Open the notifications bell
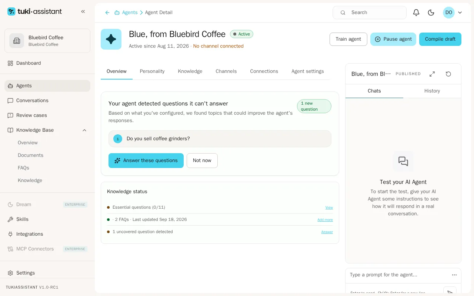Screen dimensions: 474x296 (416, 13)
